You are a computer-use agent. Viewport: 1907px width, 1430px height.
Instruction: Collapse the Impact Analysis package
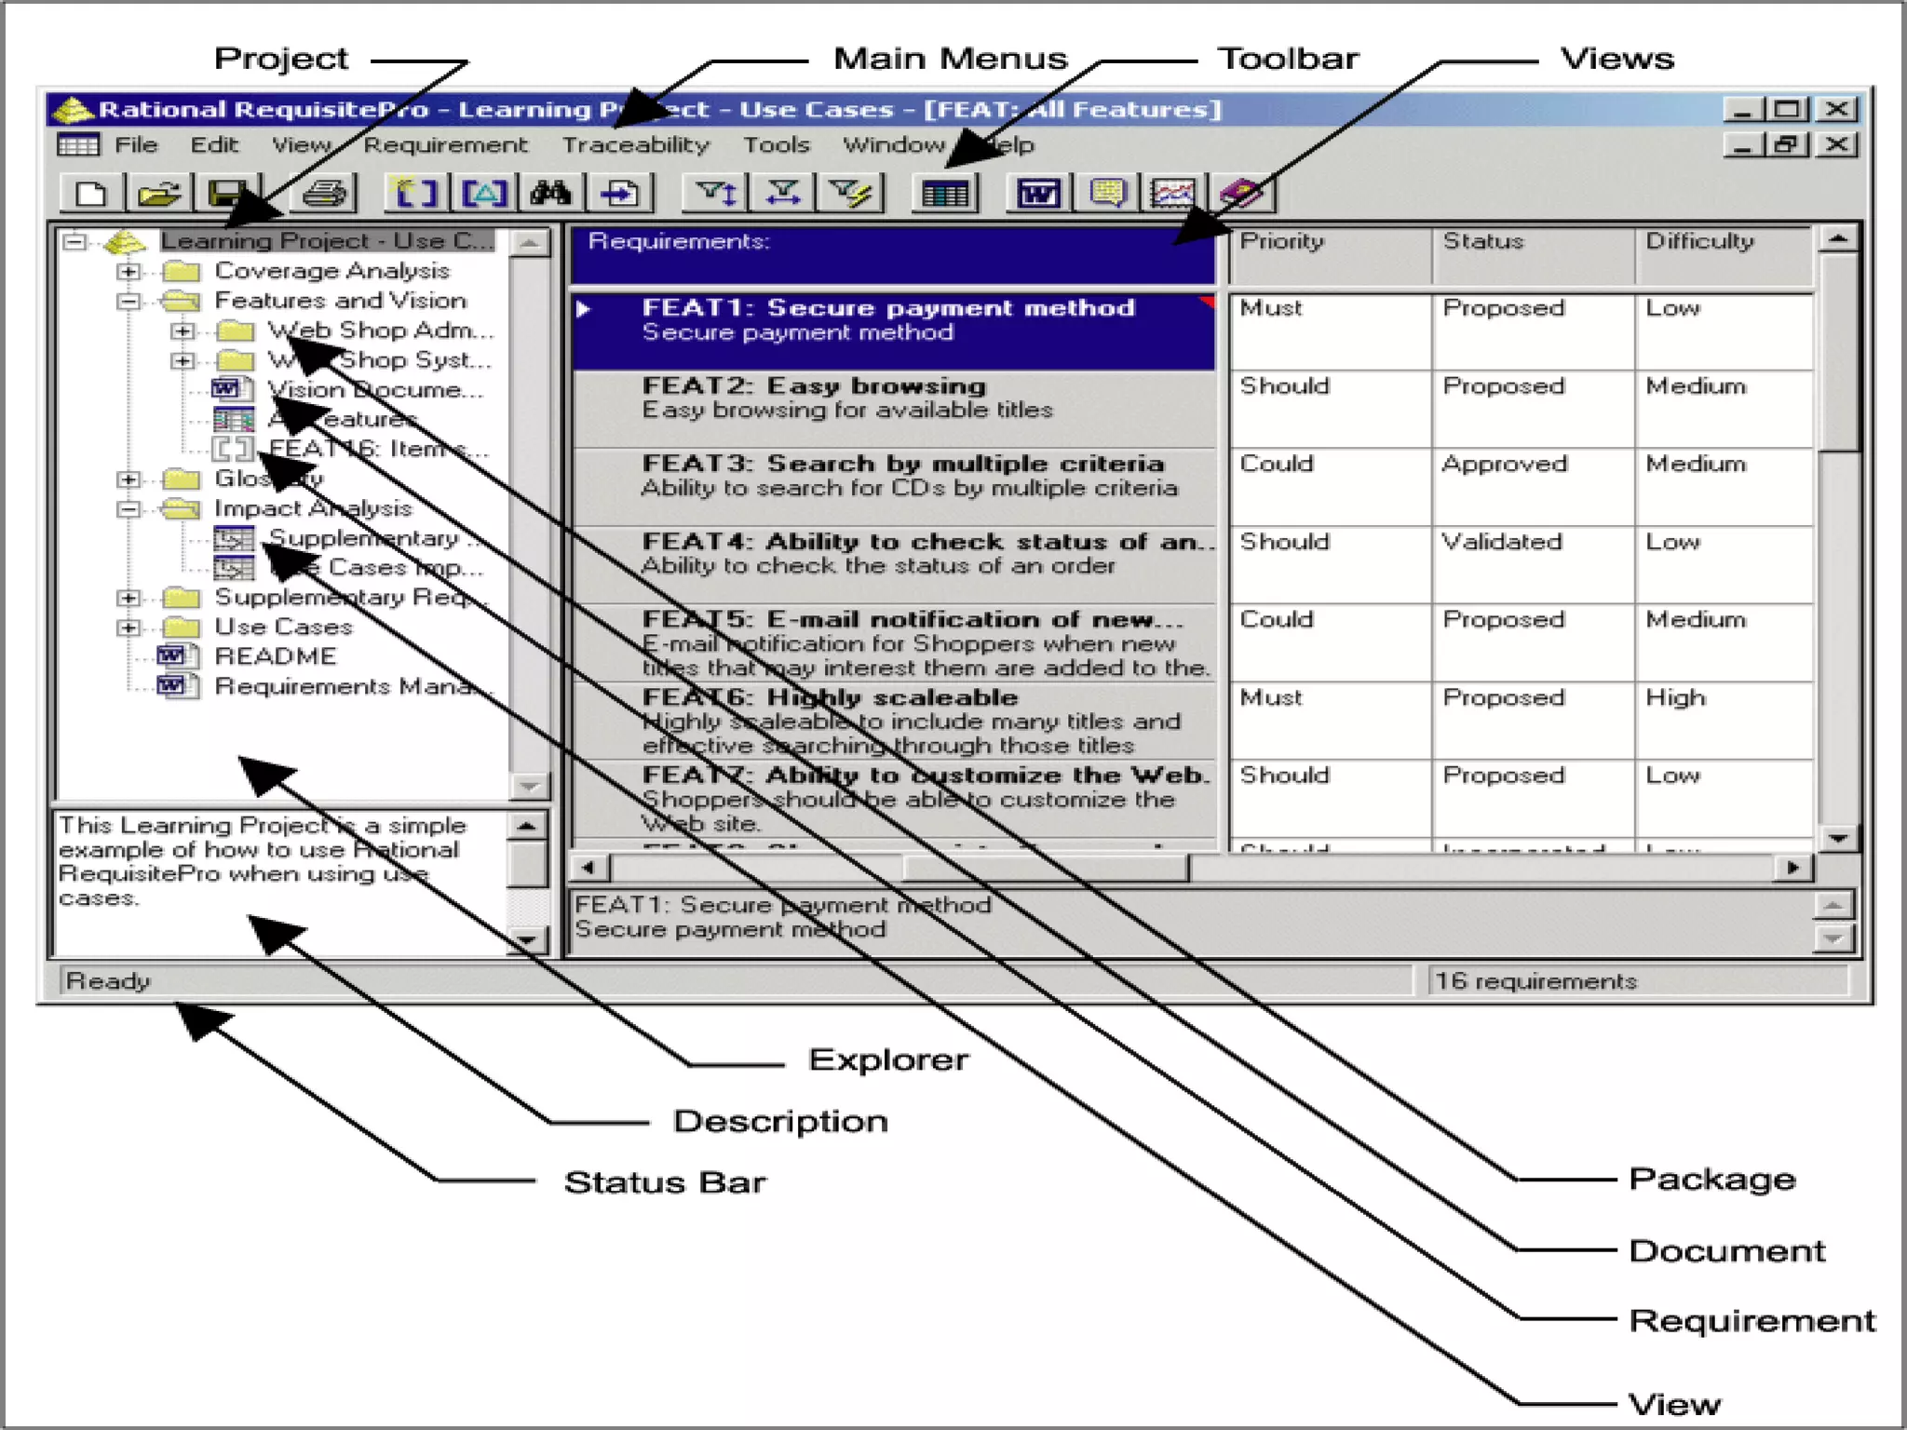coord(128,509)
